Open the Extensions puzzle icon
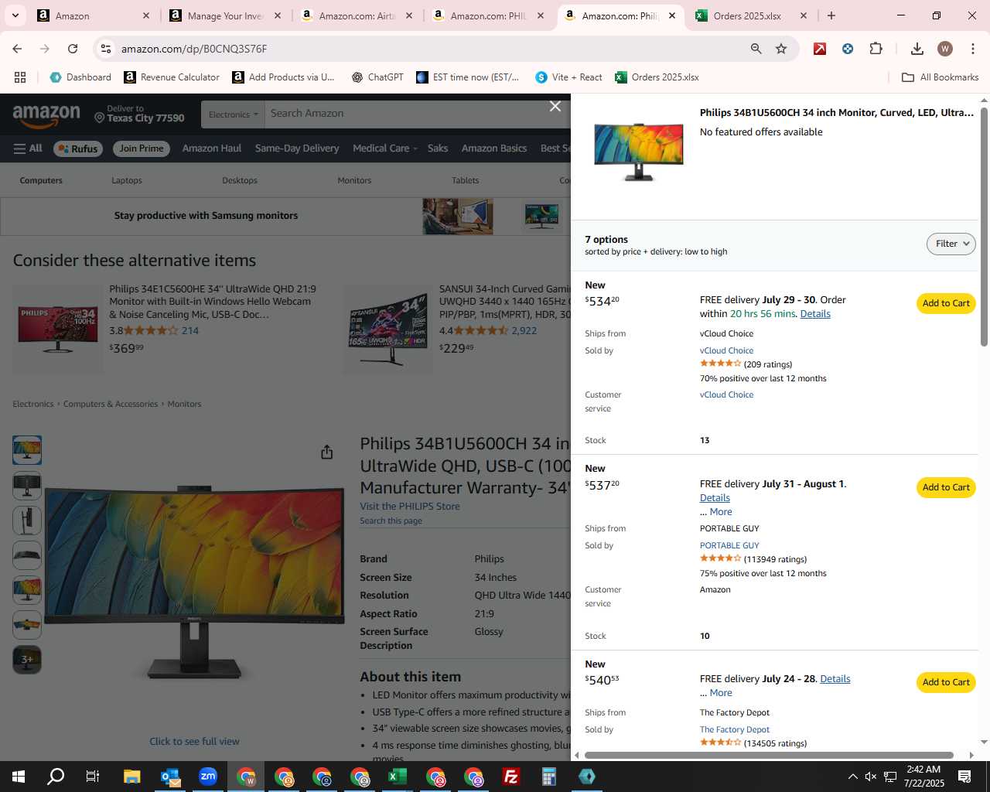Screen dimensions: 990x792 [876, 49]
